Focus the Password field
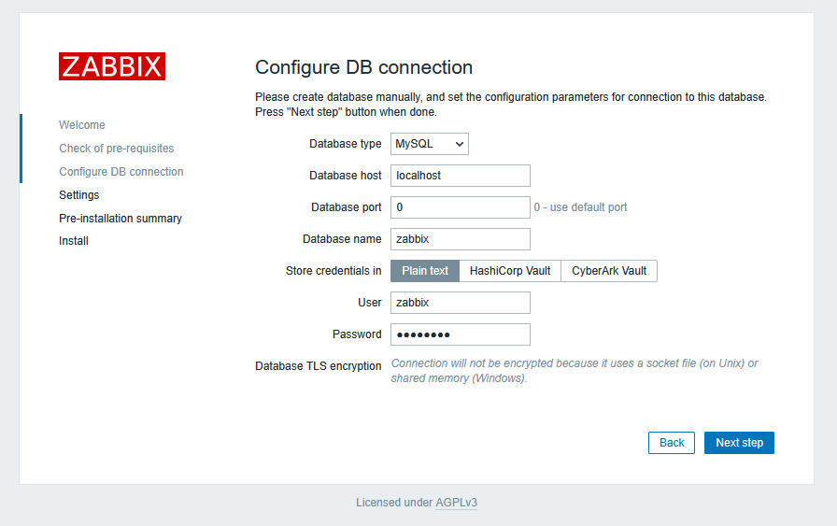This screenshot has width=837, height=526. 461,334
